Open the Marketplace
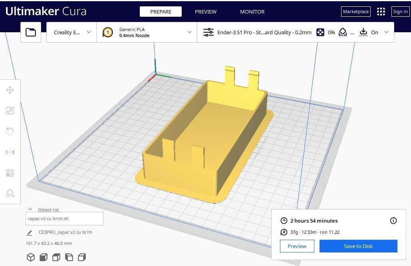The width and height of the screenshot is (411, 266). click(356, 12)
